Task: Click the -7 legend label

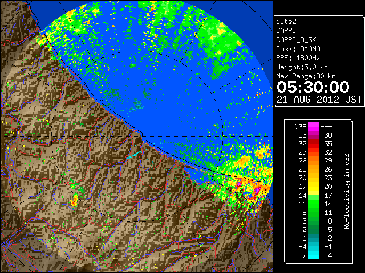Action: pos(302,255)
